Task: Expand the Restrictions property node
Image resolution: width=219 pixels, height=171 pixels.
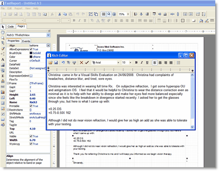Action: pos(8,110)
